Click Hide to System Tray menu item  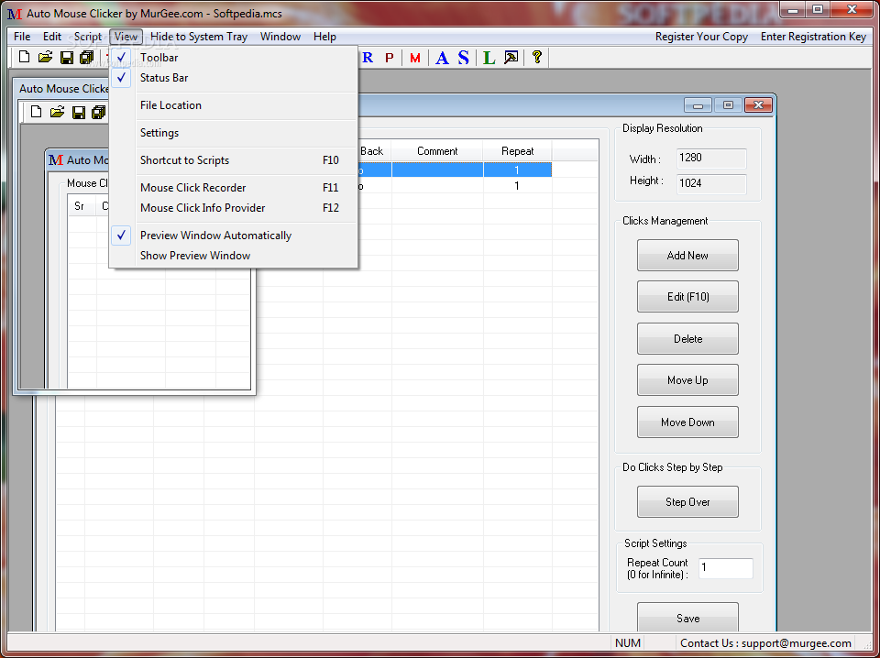click(199, 37)
